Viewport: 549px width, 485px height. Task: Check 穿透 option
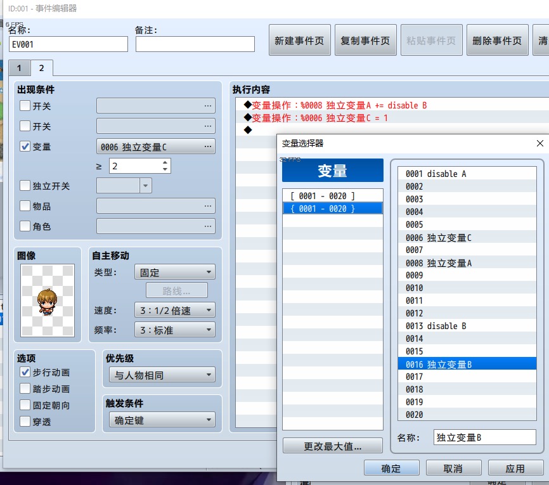[x=25, y=421]
